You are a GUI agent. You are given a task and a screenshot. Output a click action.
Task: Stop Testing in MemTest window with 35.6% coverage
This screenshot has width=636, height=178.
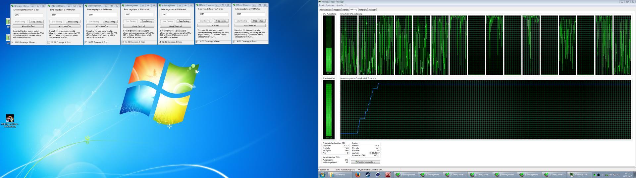pos(73,21)
